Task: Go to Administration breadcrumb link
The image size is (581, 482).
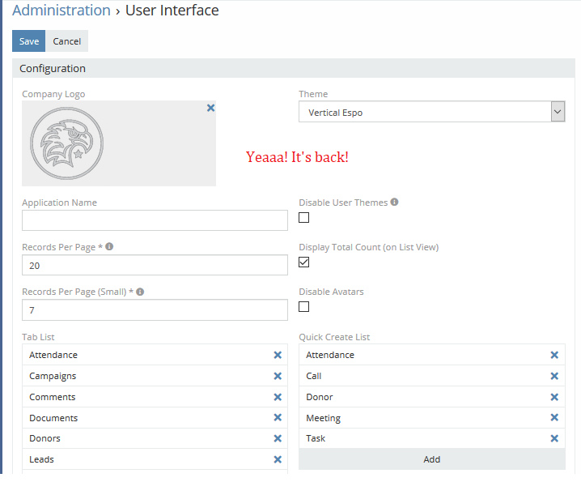Action: pos(61,11)
